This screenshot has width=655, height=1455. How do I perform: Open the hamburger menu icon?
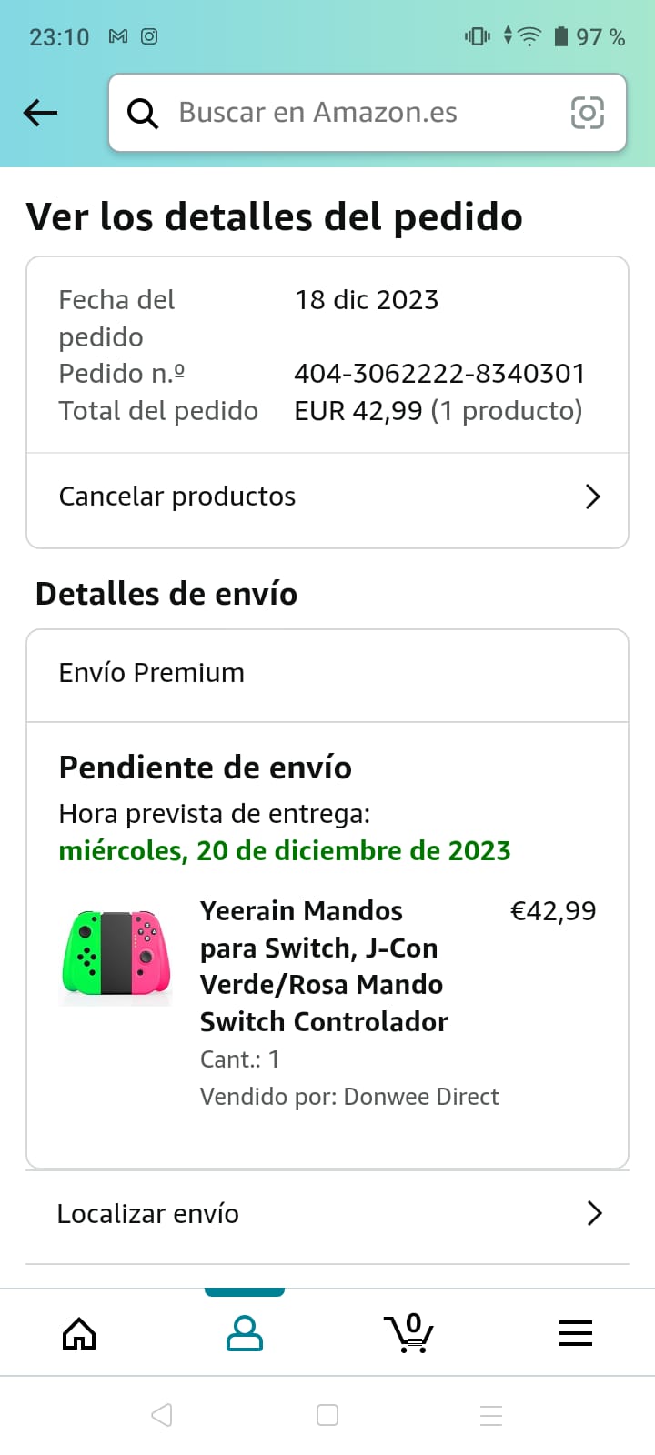(x=575, y=1333)
